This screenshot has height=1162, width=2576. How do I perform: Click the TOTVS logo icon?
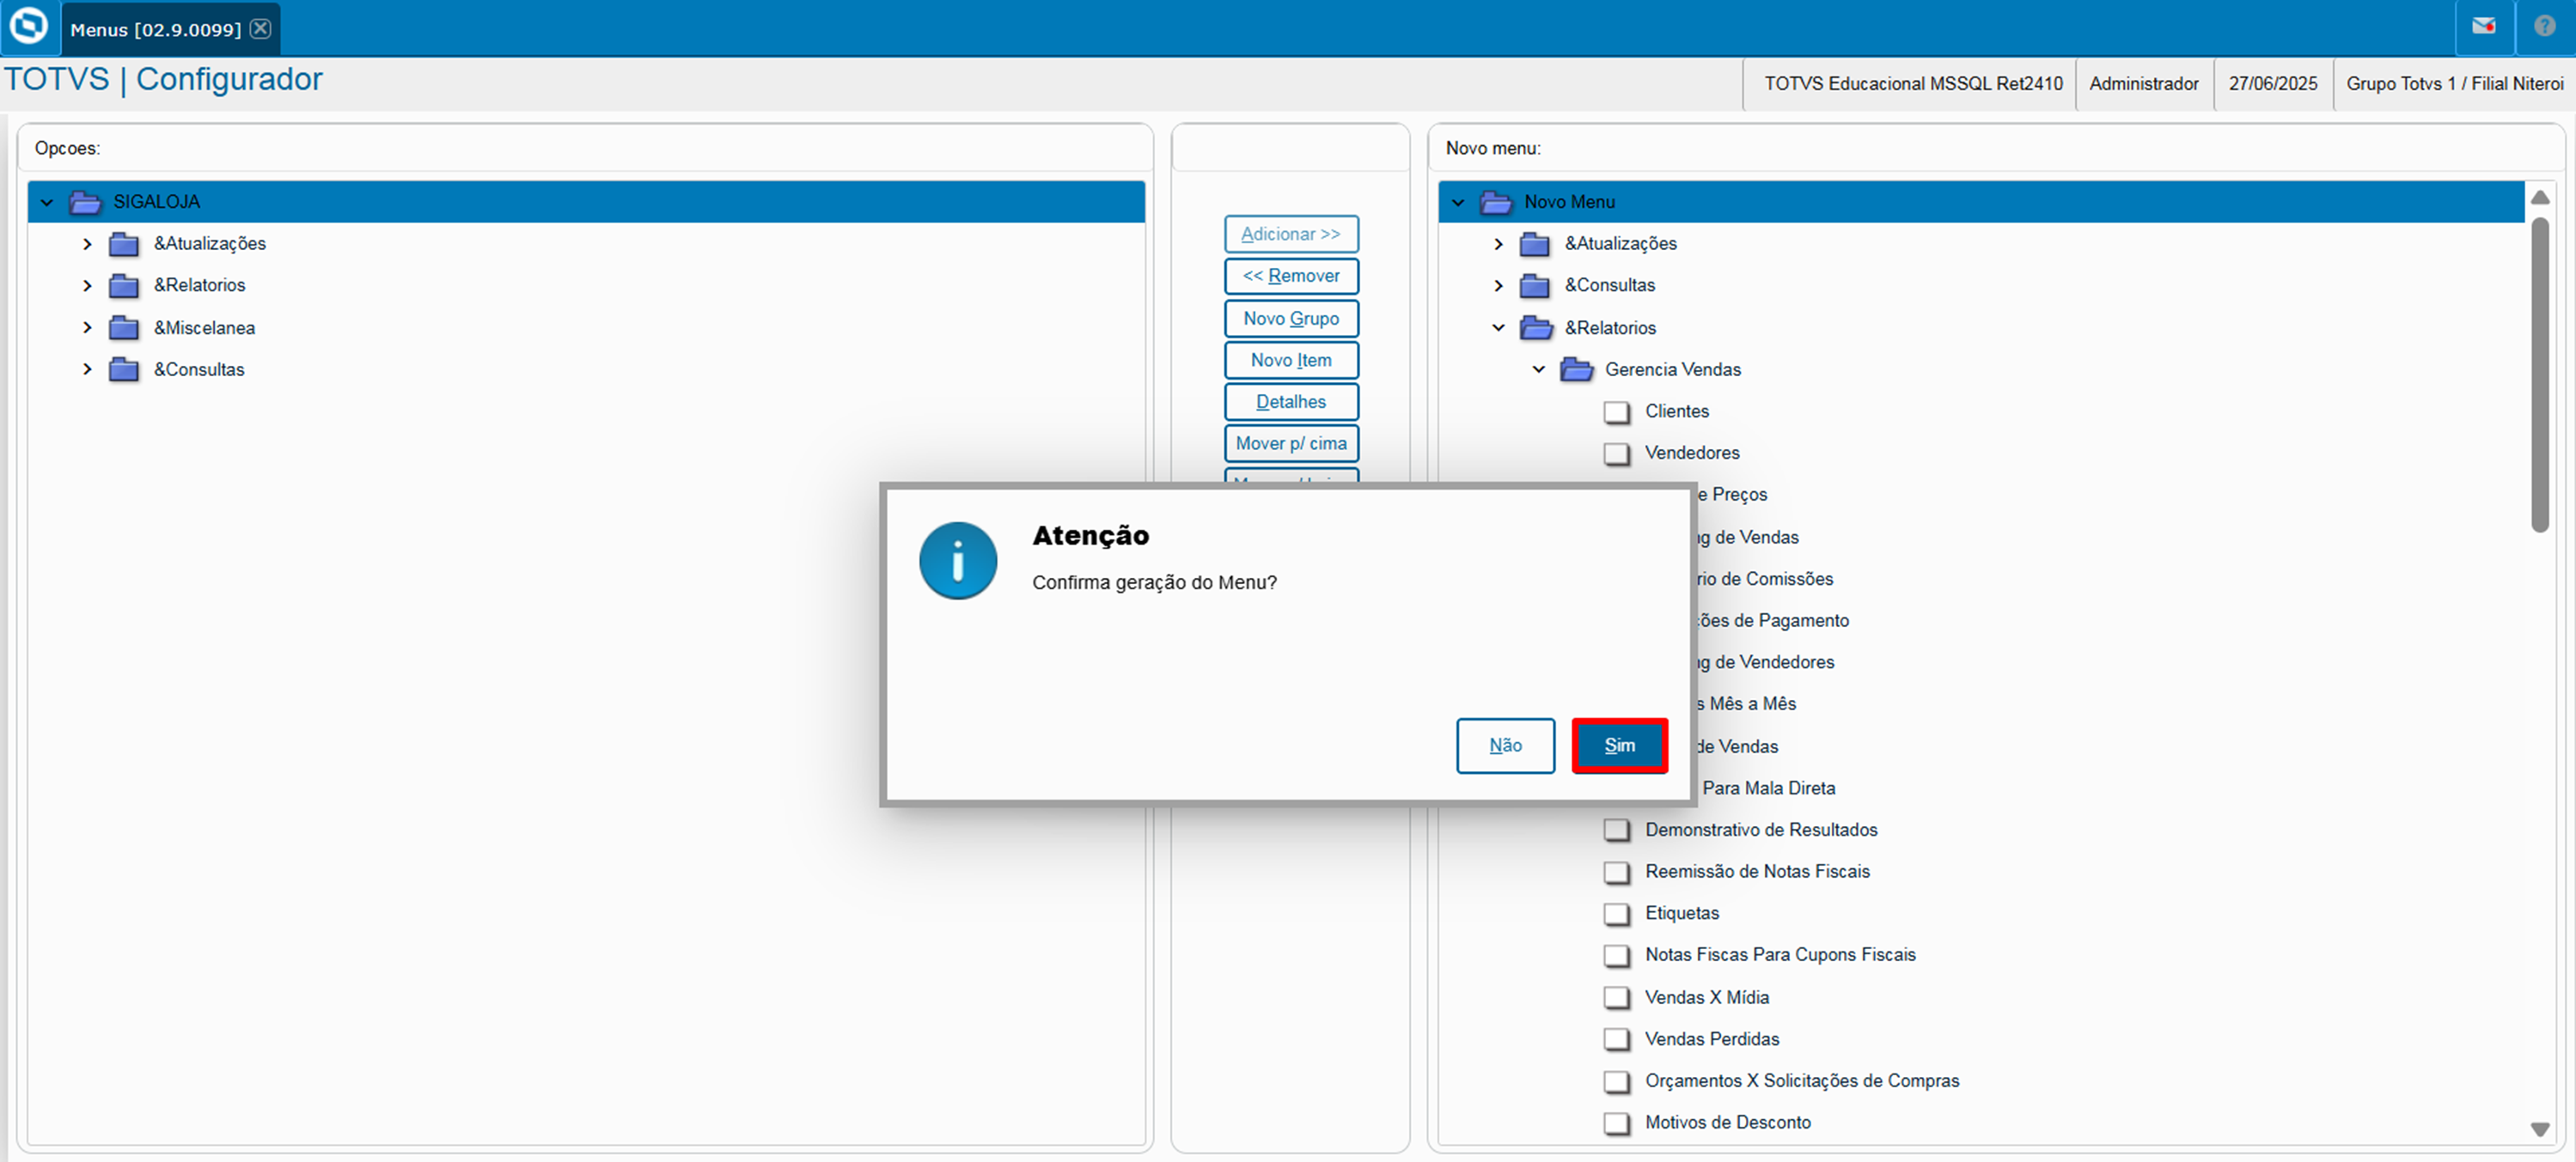[28, 26]
